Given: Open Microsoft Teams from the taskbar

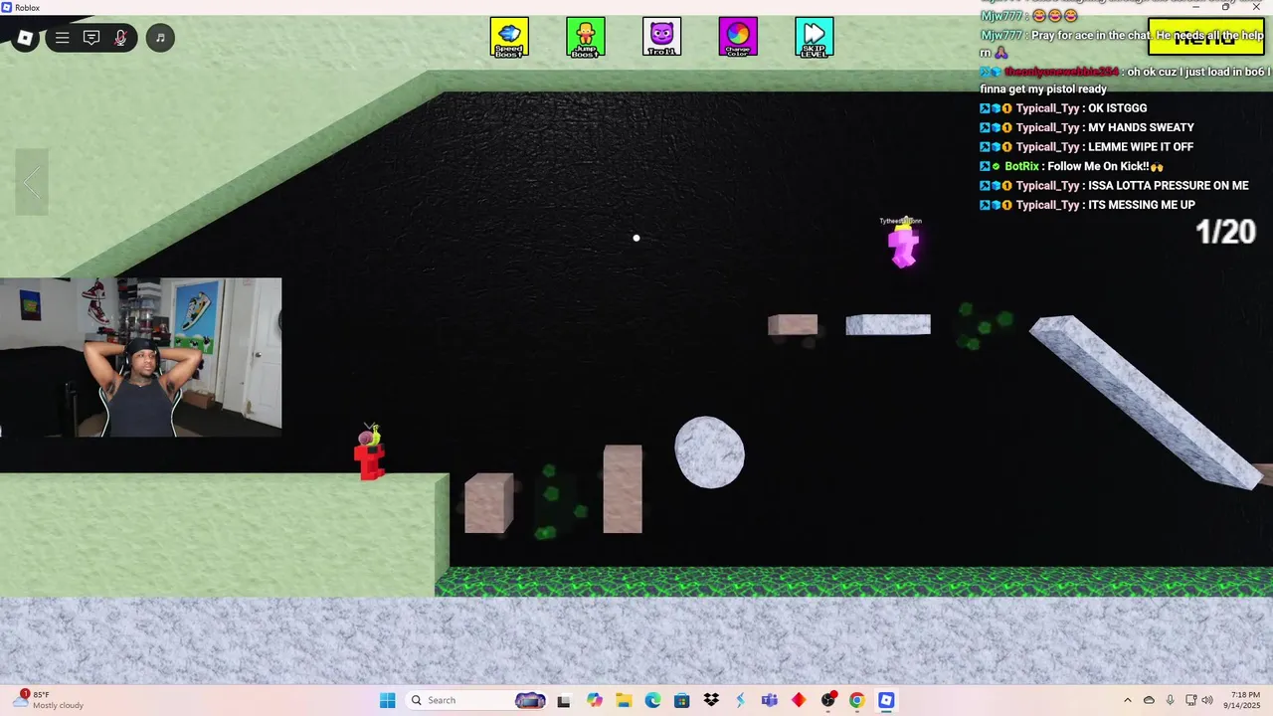Looking at the screenshot, I should pos(769,700).
